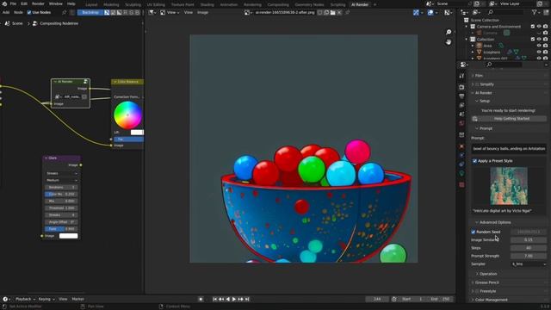This screenshot has width=551, height=310.
Task: Click the Help Getting Started button
Action: 509,119
